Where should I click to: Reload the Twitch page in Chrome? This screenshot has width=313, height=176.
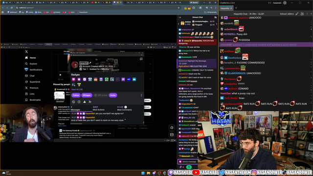[12, 8]
